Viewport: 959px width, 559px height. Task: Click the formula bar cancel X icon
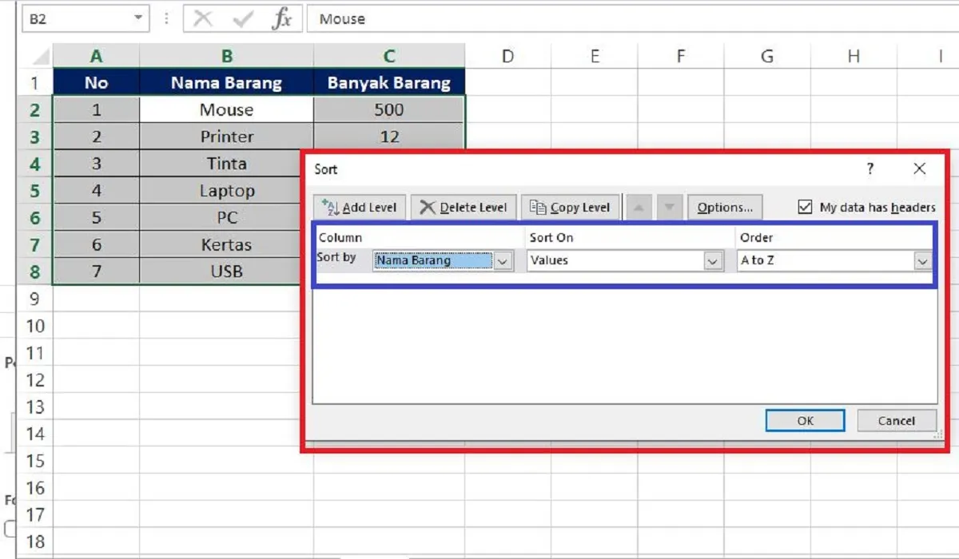pyautogui.click(x=203, y=19)
